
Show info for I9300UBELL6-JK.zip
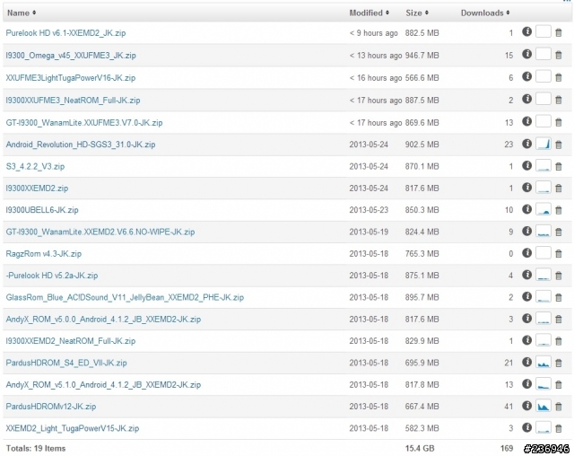point(526,209)
